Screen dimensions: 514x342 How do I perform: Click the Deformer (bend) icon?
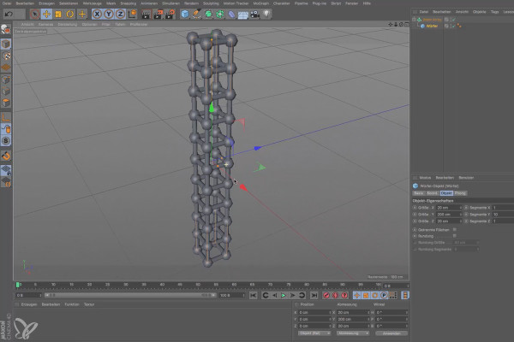(x=231, y=14)
